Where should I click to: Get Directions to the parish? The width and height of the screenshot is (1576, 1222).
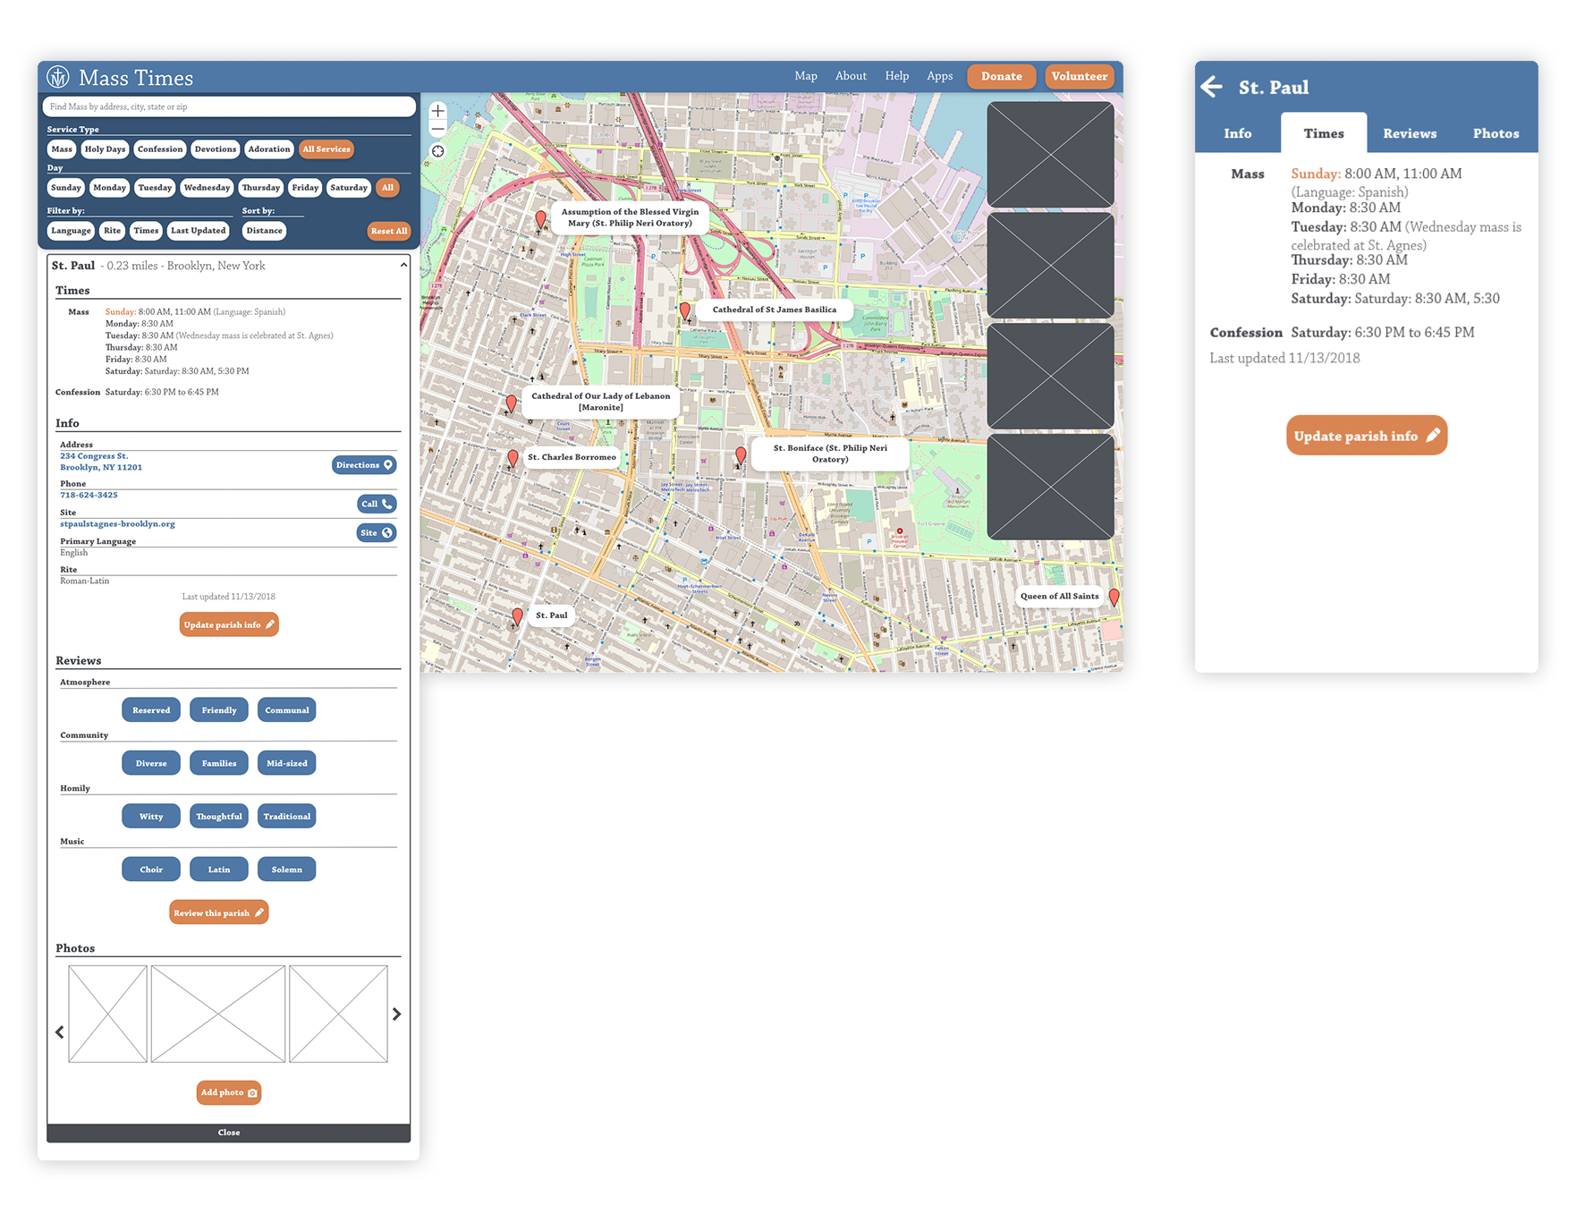coord(364,465)
